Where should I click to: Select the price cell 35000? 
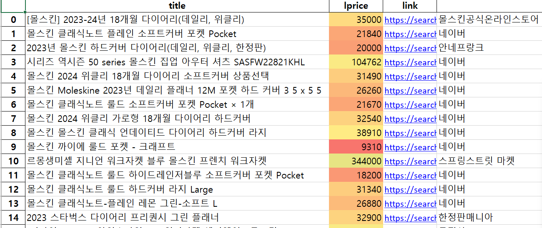(356, 20)
